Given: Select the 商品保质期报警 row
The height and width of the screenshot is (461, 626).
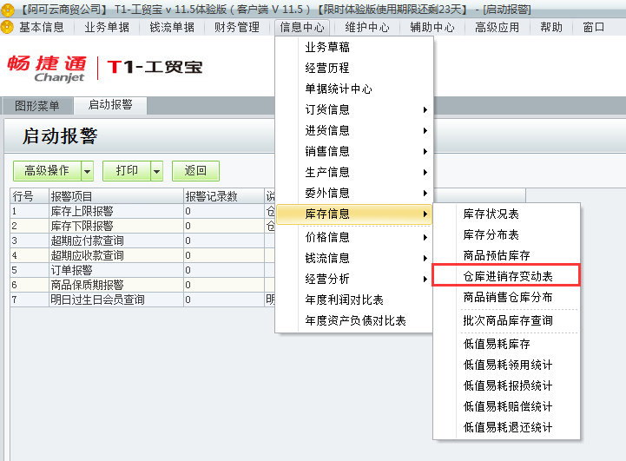Looking at the screenshot, I should point(142,285).
